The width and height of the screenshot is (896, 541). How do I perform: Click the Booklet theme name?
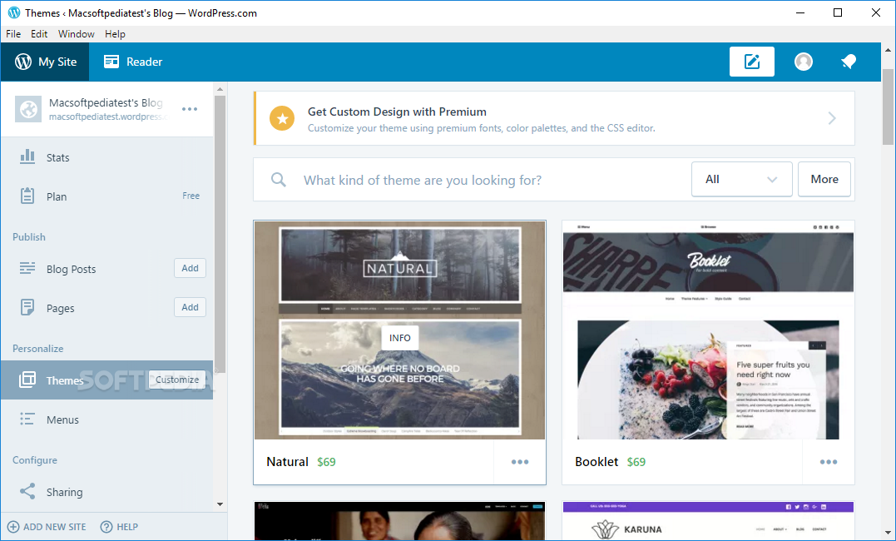click(x=596, y=462)
